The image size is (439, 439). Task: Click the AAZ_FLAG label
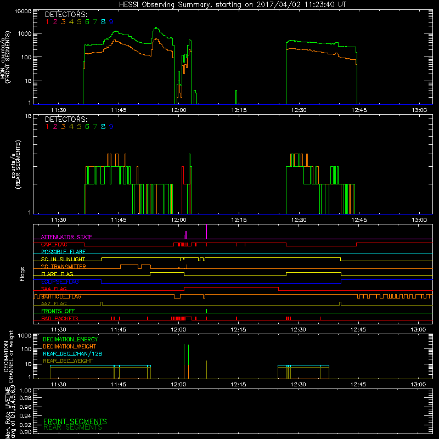pos(54,303)
